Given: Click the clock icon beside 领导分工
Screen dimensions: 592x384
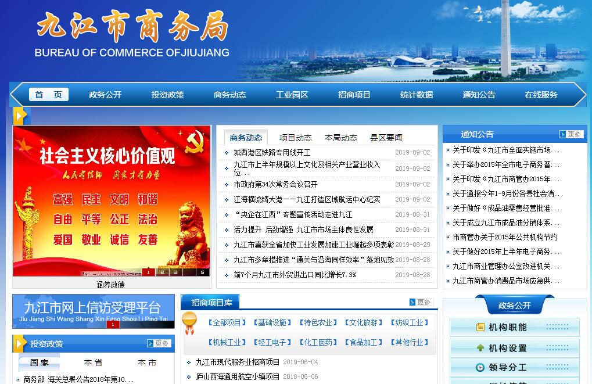Looking at the screenshot, I should (x=480, y=367).
